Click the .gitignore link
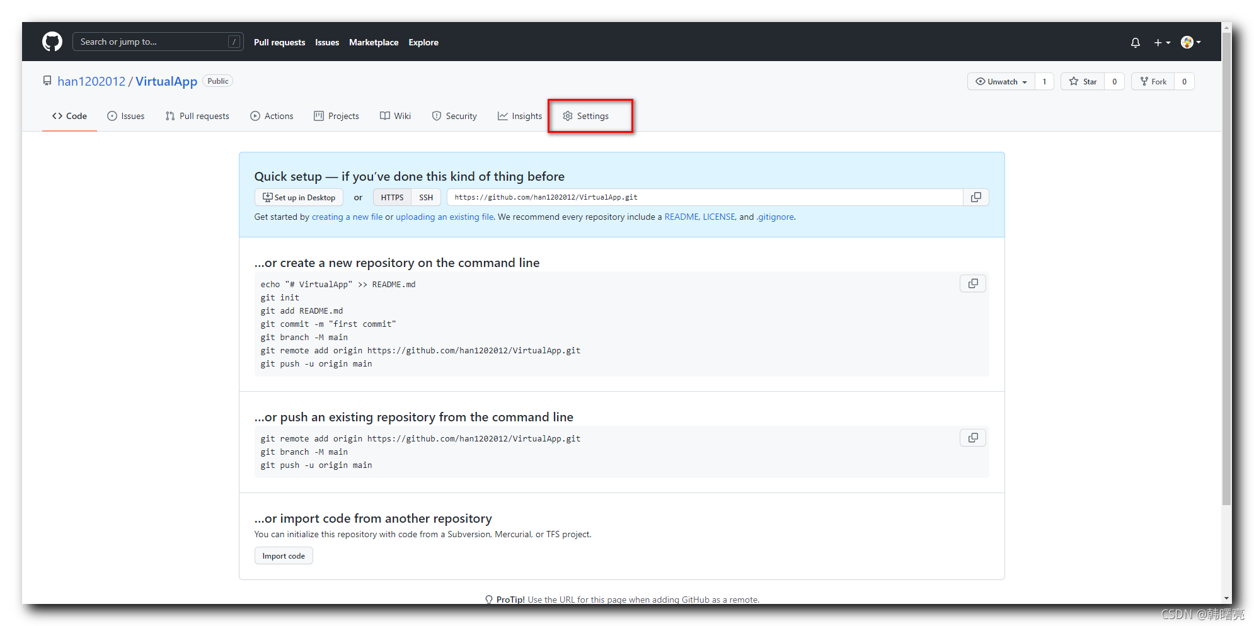 point(775,217)
